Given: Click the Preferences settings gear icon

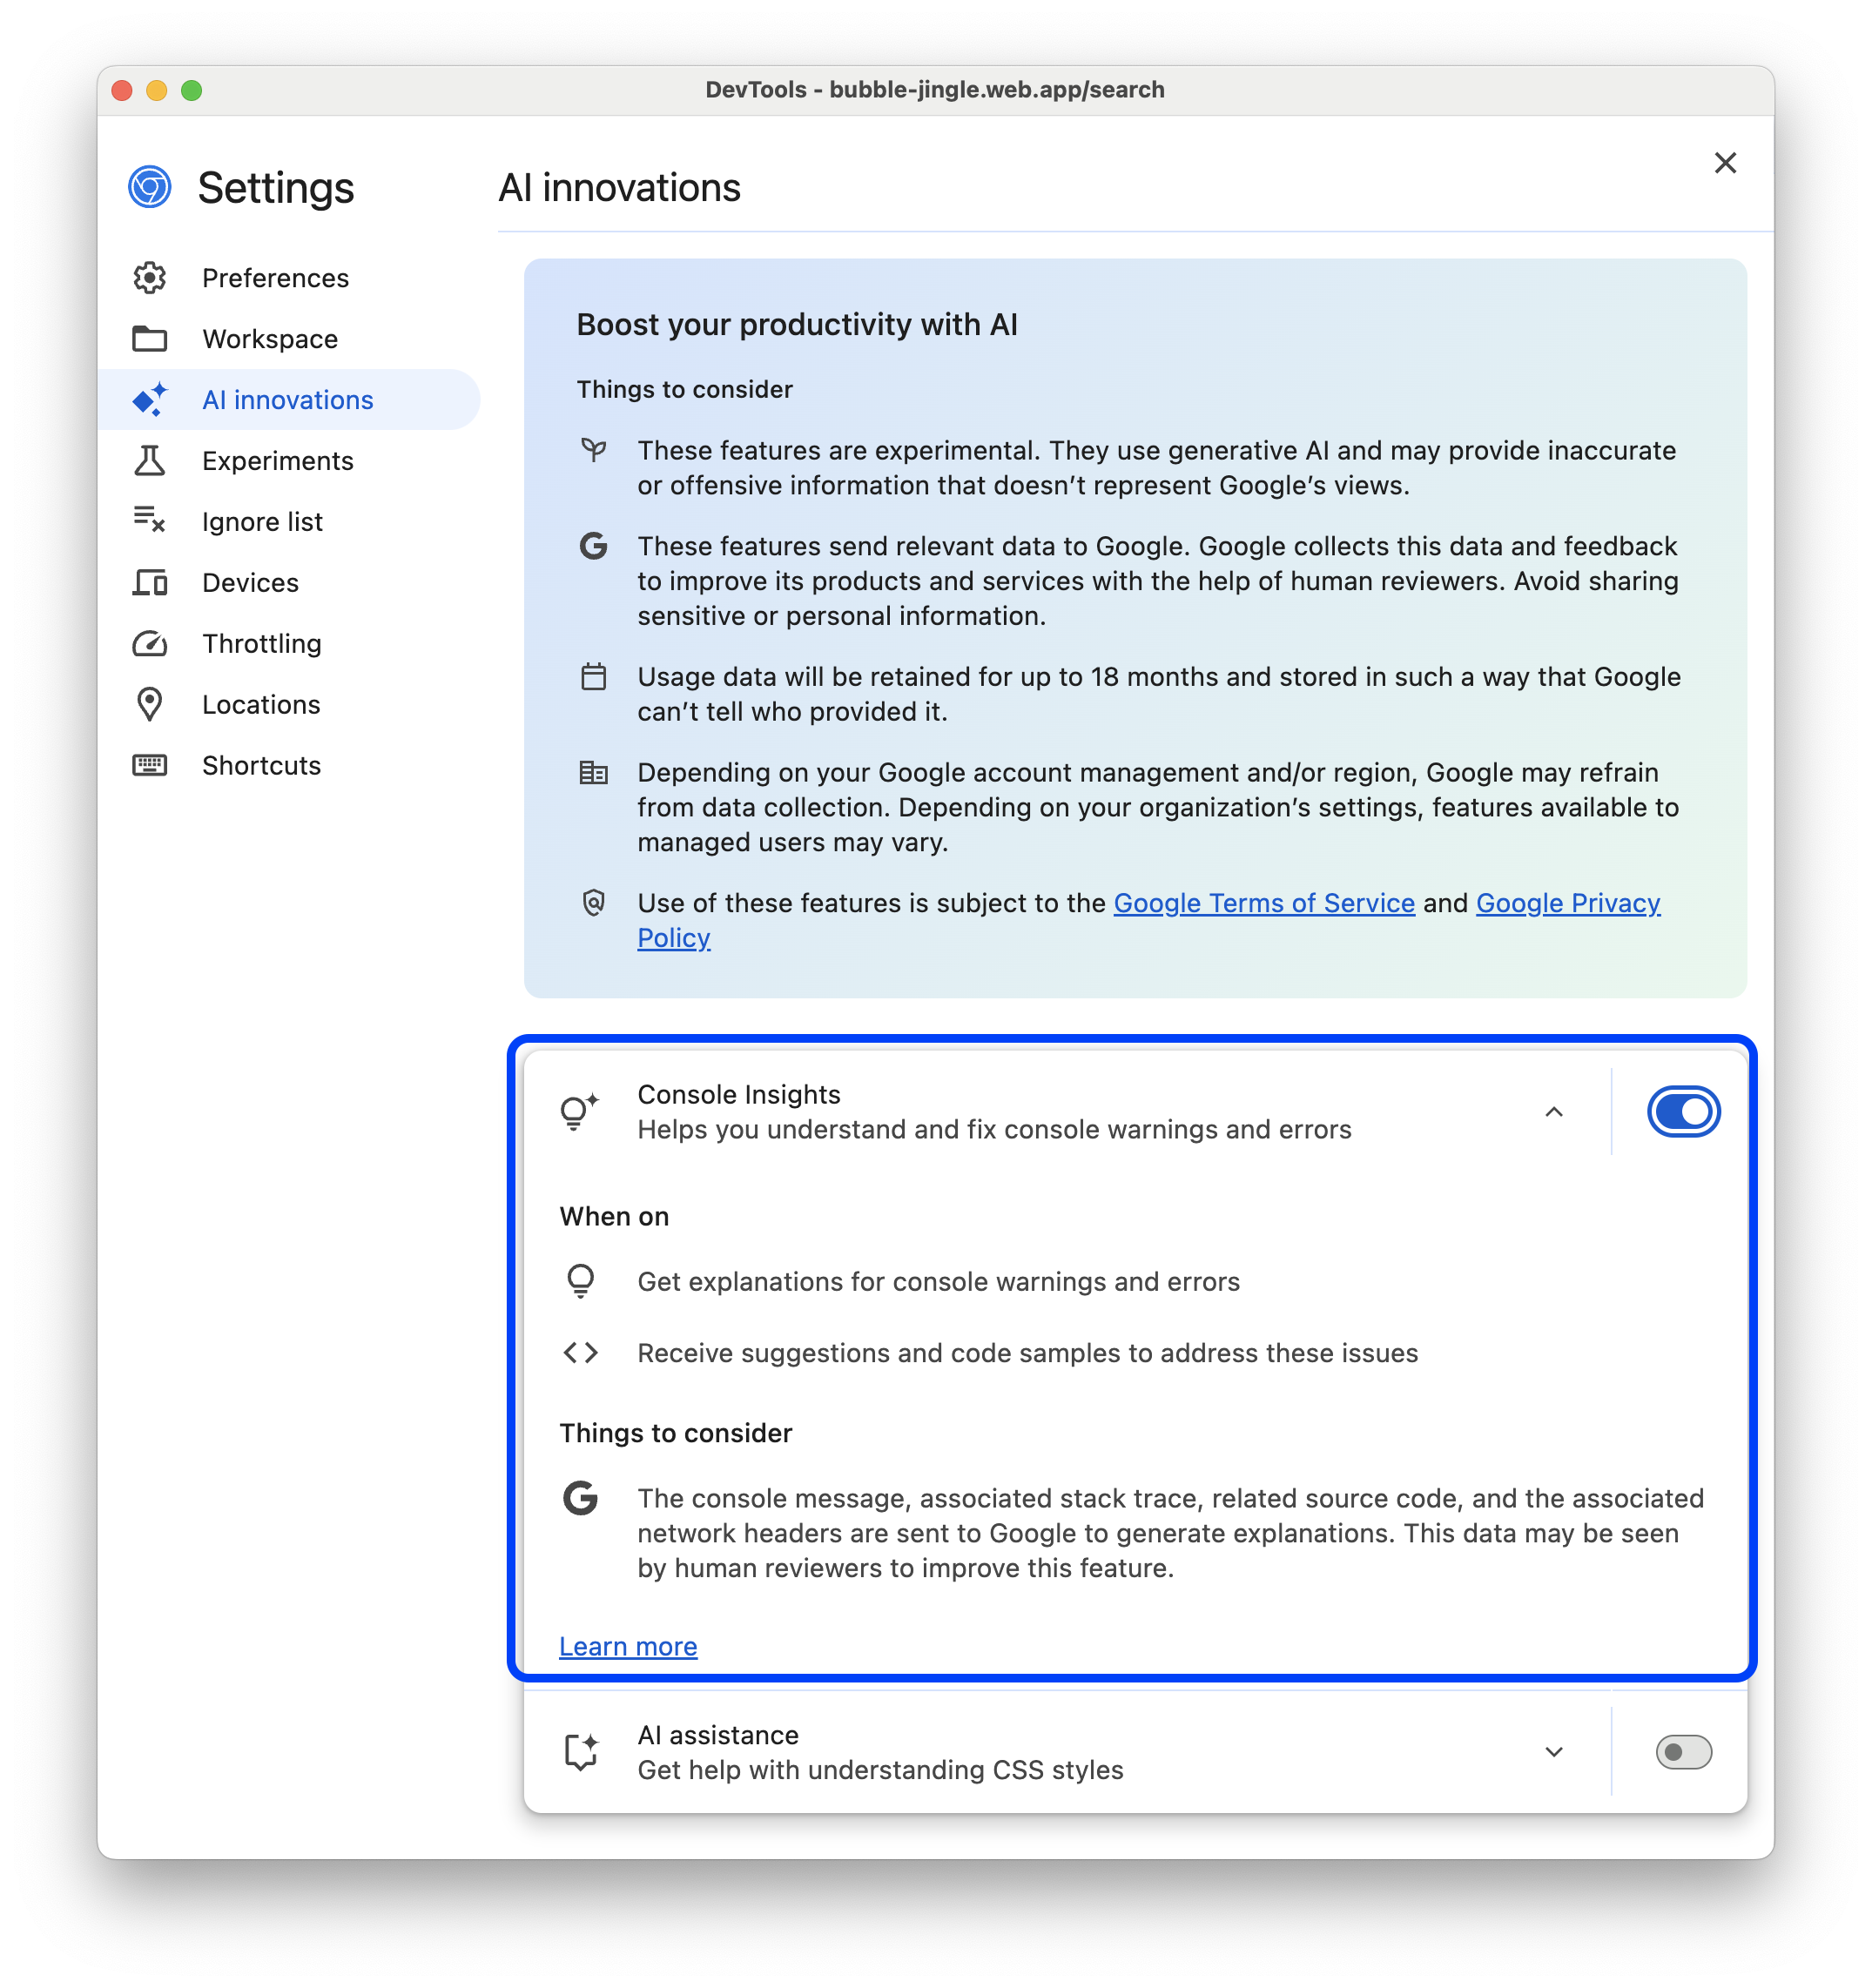Looking at the screenshot, I should [152, 276].
